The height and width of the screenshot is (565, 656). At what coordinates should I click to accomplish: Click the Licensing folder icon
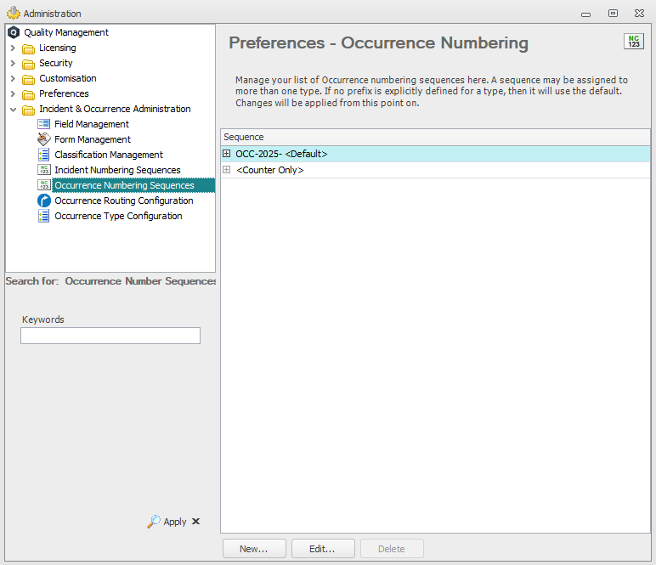(x=28, y=48)
